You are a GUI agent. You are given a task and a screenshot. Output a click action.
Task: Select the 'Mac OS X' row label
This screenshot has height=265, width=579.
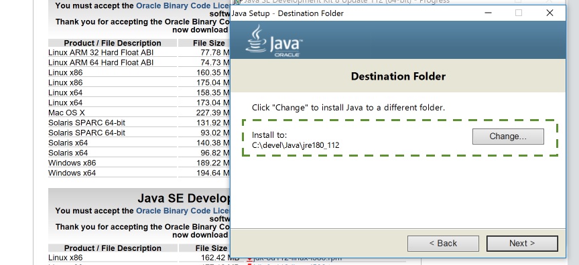66,112
